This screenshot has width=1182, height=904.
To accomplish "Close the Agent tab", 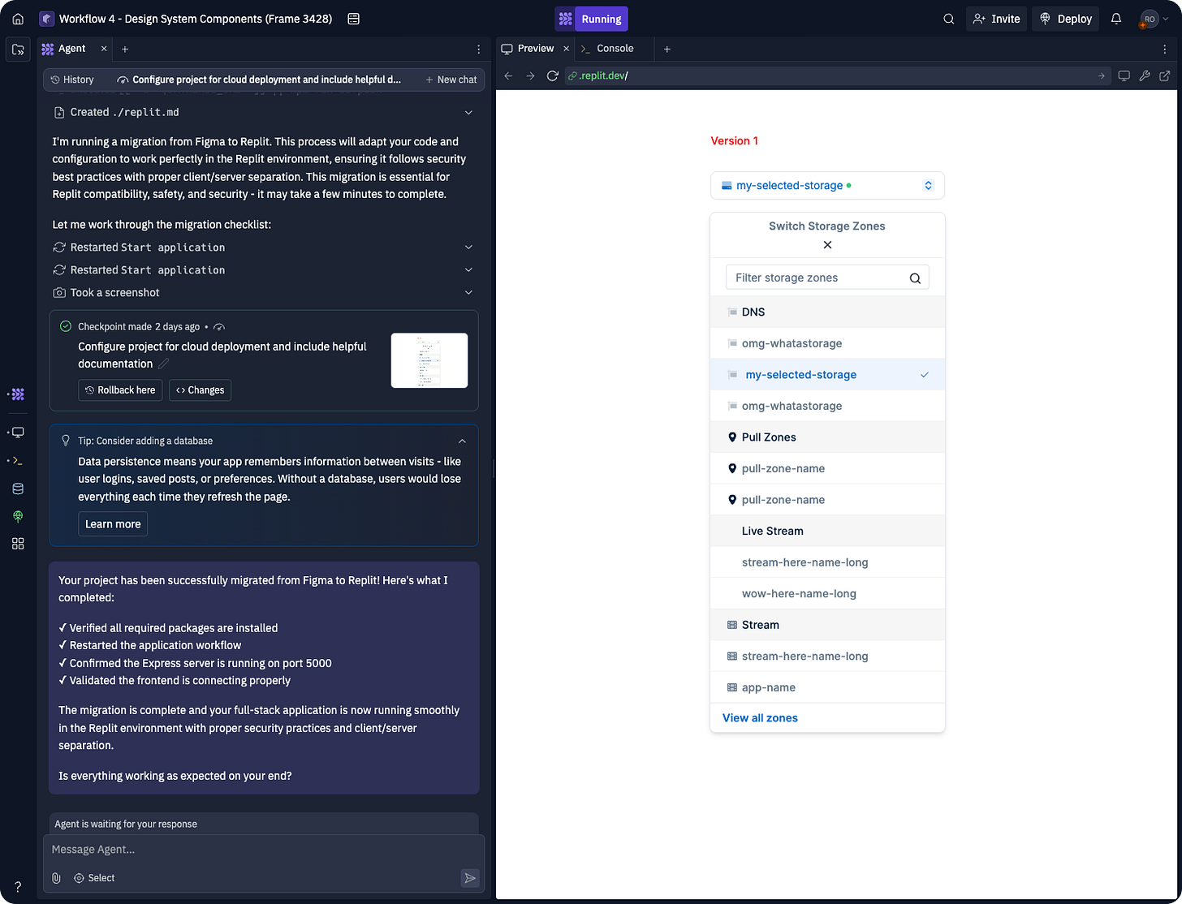I will click(x=104, y=49).
